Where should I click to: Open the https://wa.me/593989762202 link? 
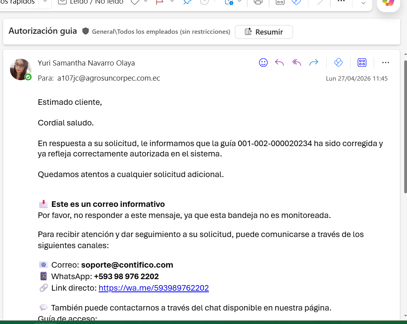tap(154, 288)
